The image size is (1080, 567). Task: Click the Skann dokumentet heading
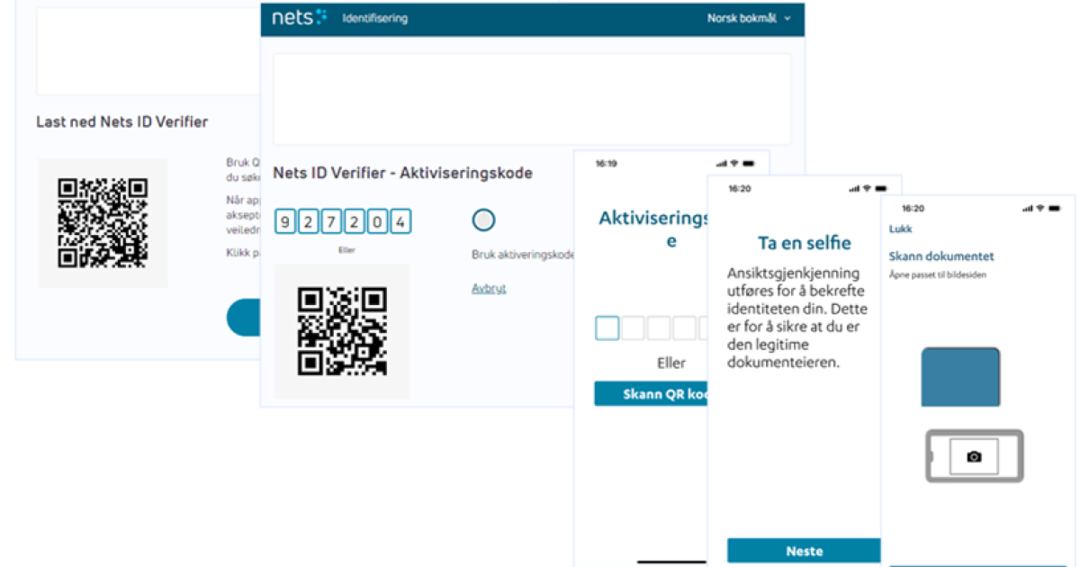coord(941,256)
